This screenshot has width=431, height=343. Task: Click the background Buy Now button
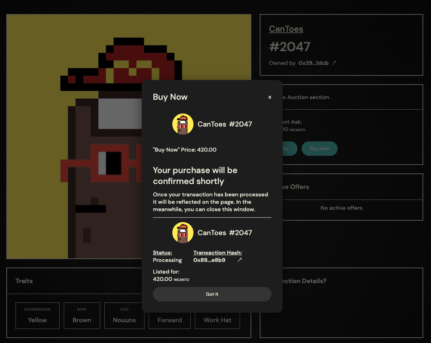(319, 149)
